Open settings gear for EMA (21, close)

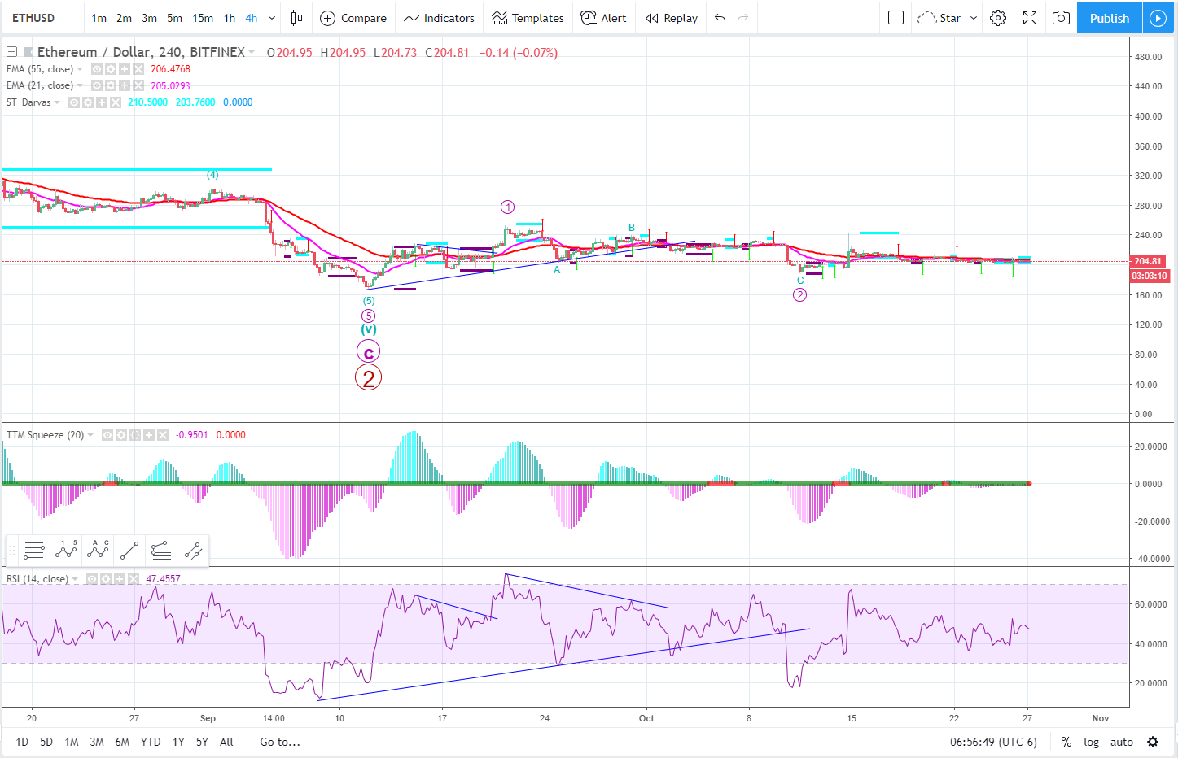point(111,85)
